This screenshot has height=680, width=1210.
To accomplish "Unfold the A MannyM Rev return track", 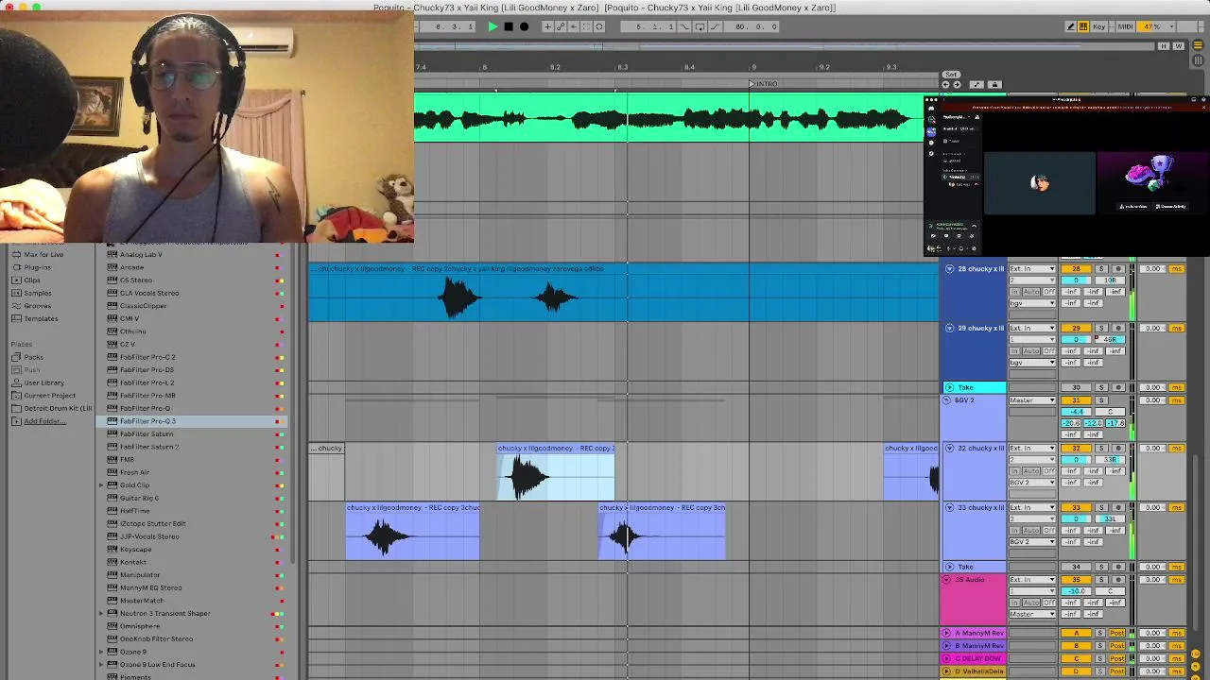I will click(946, 633).
